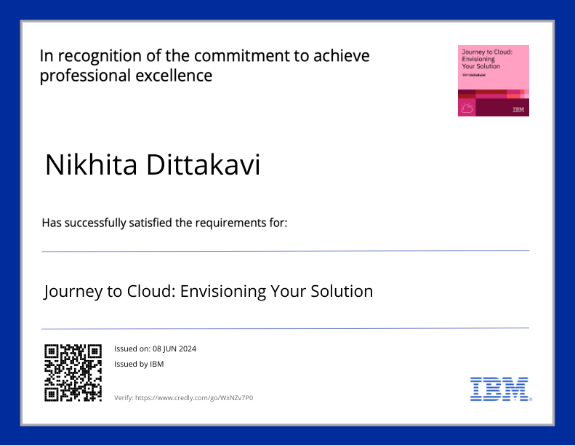Click the date '08 JUN 2024'

pos(174,349)
